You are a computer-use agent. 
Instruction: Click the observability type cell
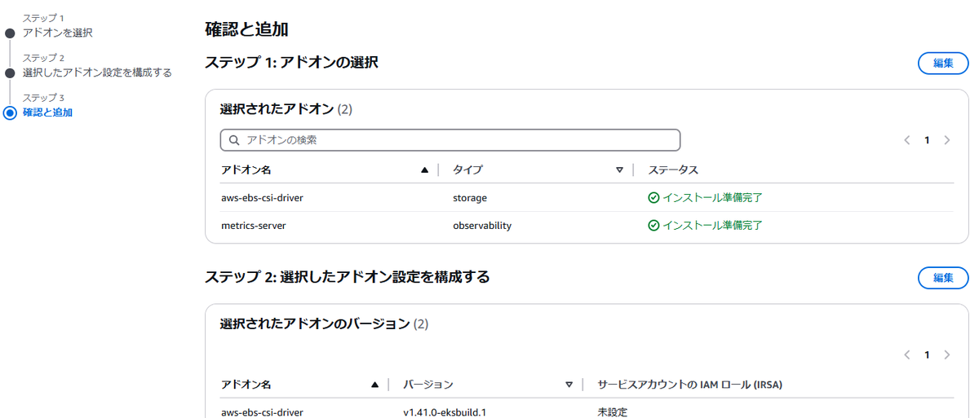(x=482, y=226)
